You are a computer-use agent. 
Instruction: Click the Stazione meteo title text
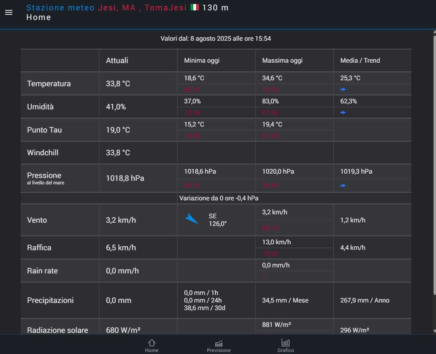pos(60,8)
